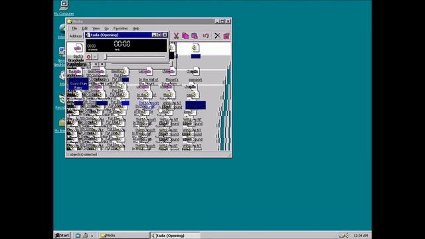Switch to tada (Opening) taskbar button
Image resolution: width=425 pixels, height=239 pixels.
pyautogui.click(x=175, y=236)
